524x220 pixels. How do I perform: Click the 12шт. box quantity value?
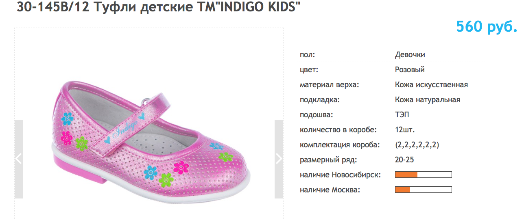click(x=405, y=130)
